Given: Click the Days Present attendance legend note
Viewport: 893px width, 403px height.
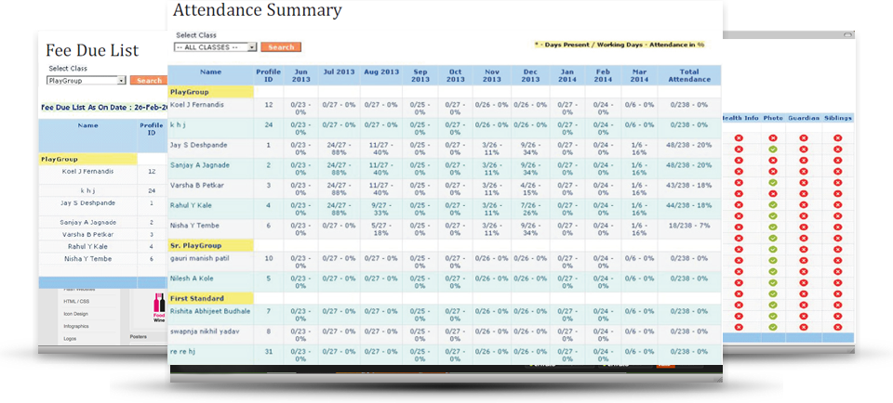Looking at the screenshot, I should pyautogui.click(x=620, y=45).
